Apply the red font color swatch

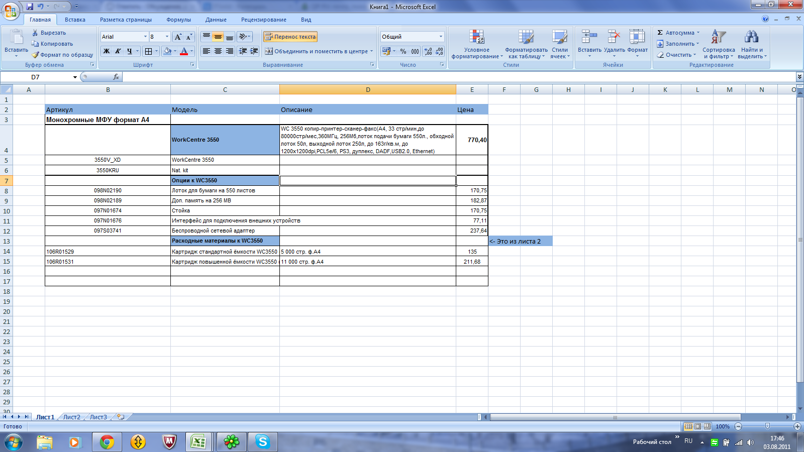(x=184, y=51)
